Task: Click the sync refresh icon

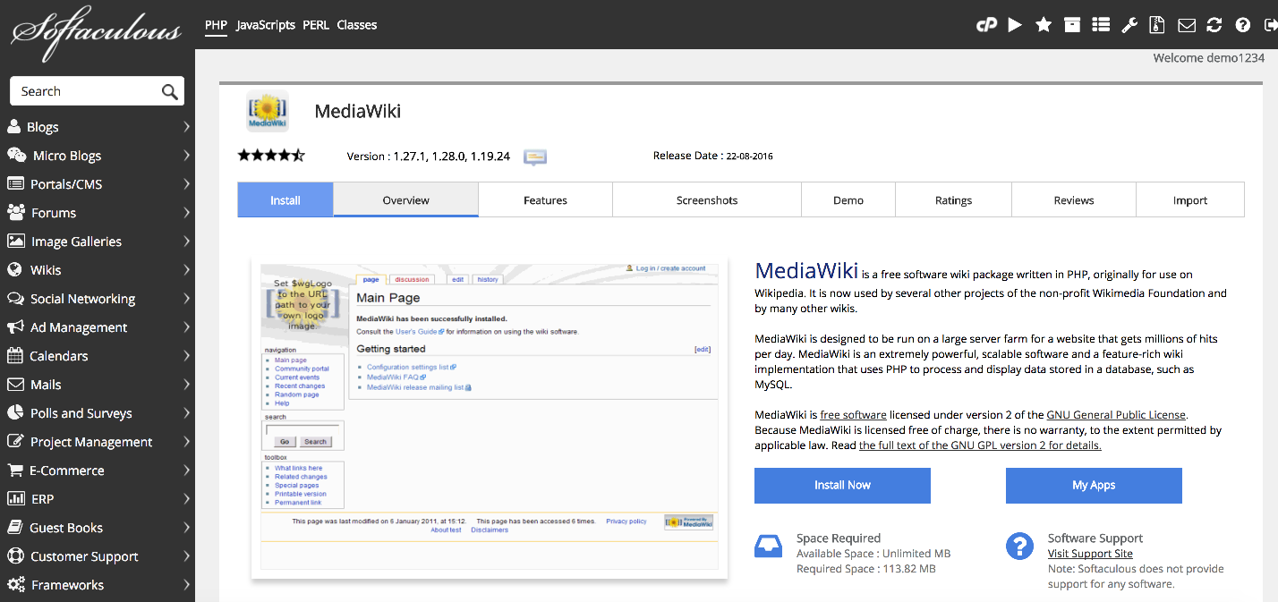Action: 1214,25
